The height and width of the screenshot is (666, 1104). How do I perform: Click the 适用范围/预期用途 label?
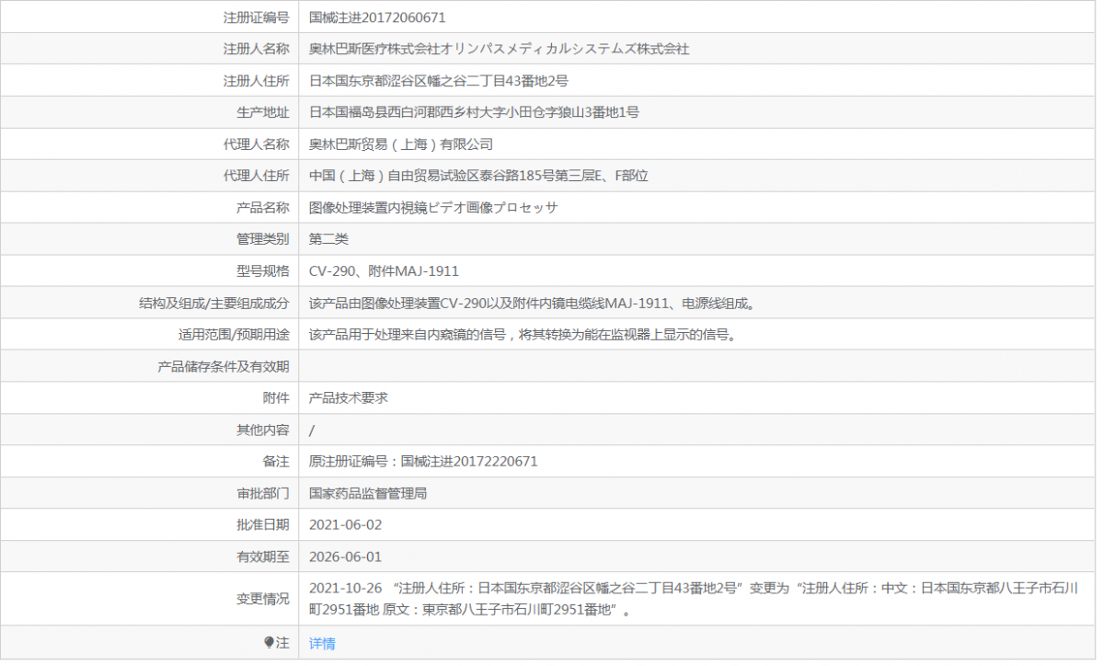(234, 335)
